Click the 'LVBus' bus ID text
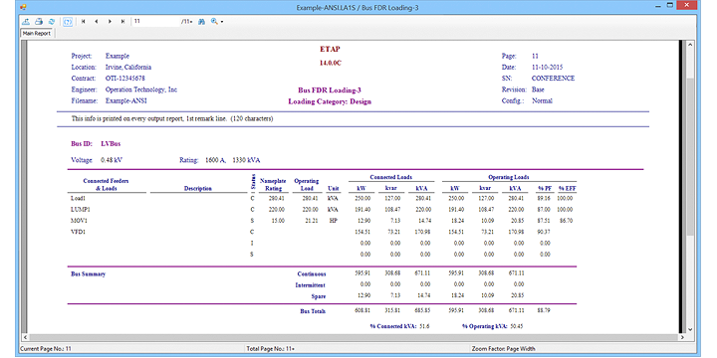The image size is (717, 358). [111, 144]
